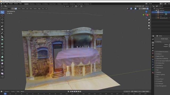The height and width of the screenshot is (95, 170).
Task: Open the Tool properties tab
Action: [153, 39]
